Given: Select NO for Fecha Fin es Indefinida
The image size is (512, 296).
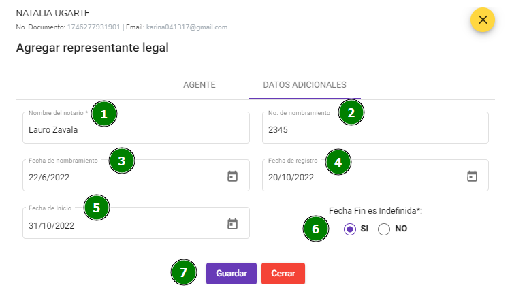Looking at the screenshot, I should pos(384,229).
